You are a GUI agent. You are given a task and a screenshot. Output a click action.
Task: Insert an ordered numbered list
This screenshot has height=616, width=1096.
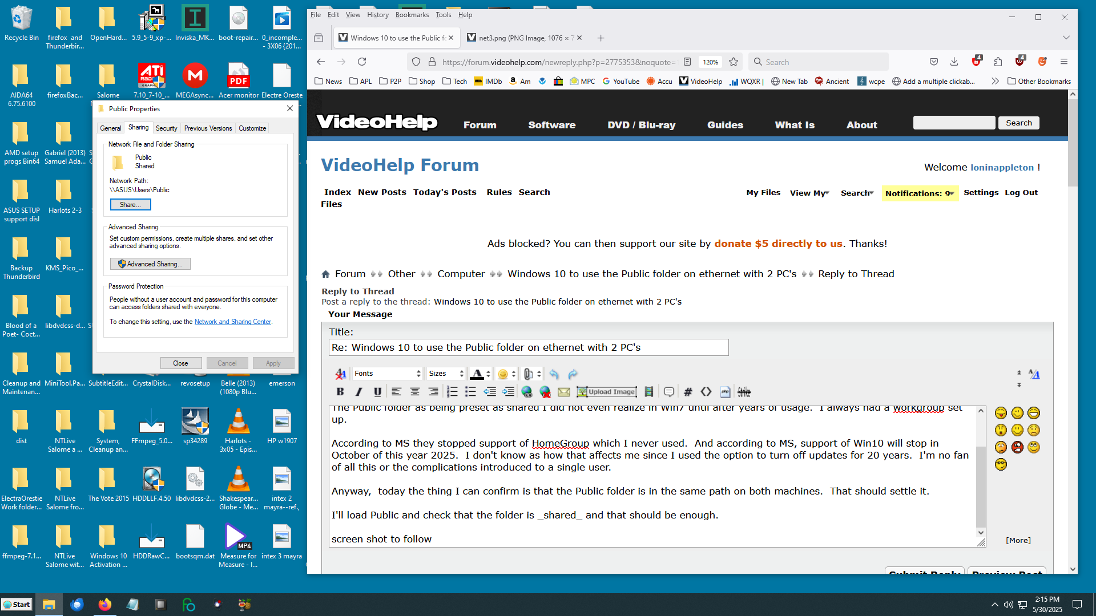click(x=452, y=392)
